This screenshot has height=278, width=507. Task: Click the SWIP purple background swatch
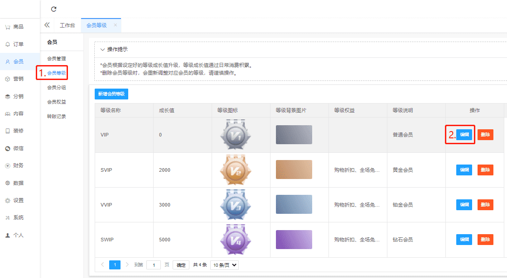point(294,240)
